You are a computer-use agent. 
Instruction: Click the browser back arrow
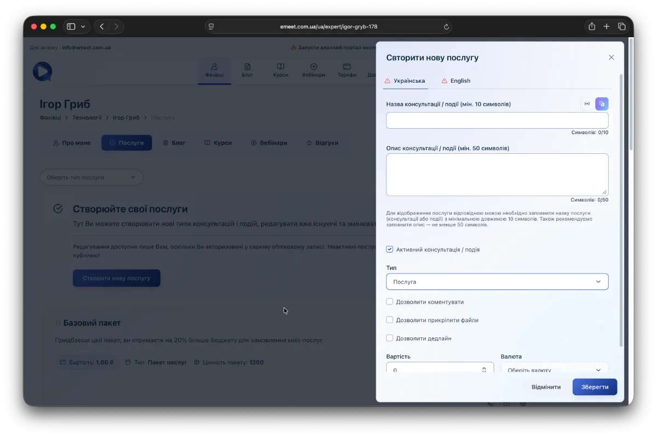102,26
